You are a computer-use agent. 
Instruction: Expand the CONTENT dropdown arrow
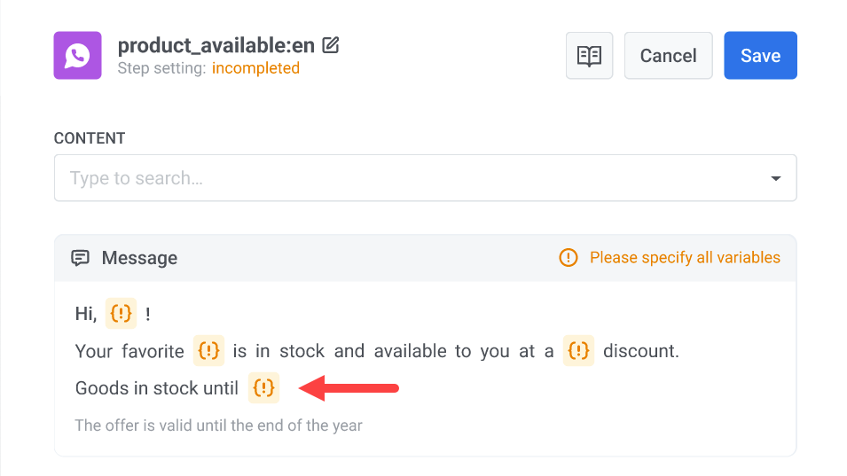(x=775, y=178)
